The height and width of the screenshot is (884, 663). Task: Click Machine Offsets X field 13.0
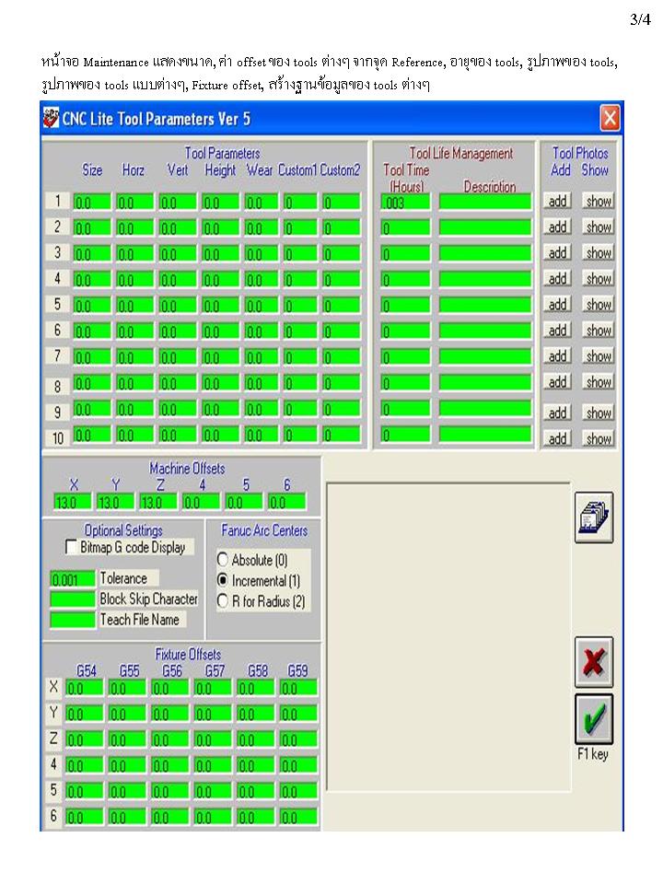(72, 502)
